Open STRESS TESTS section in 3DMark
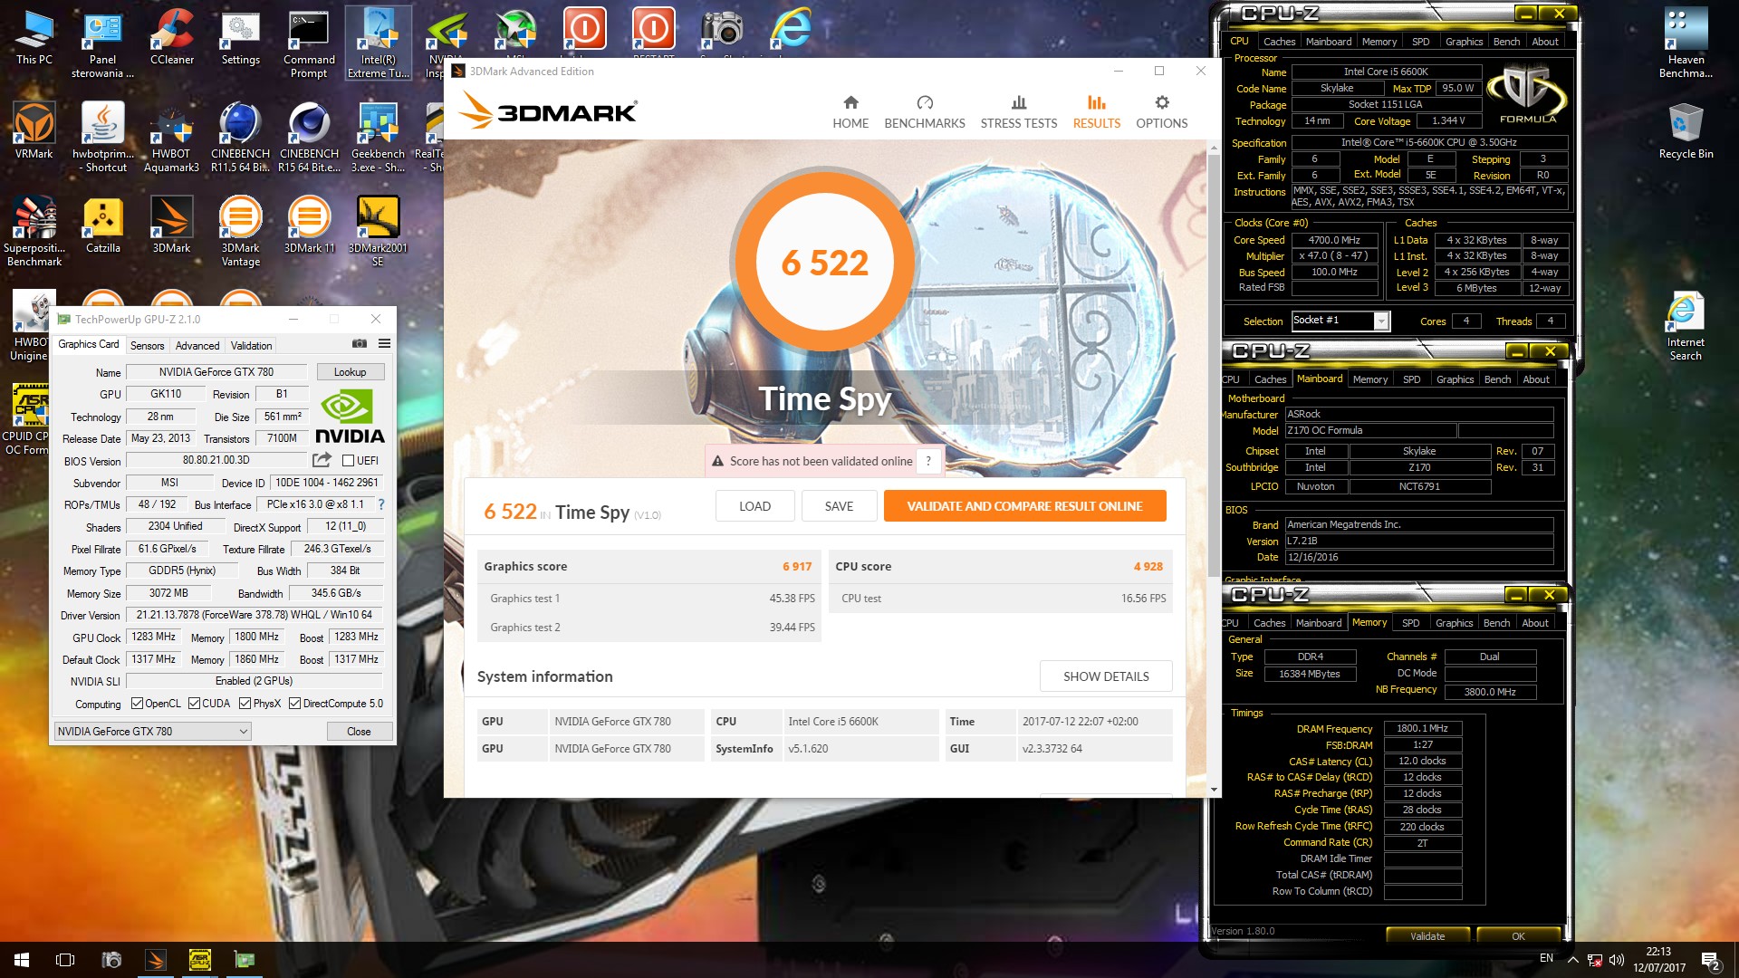 1019,112
